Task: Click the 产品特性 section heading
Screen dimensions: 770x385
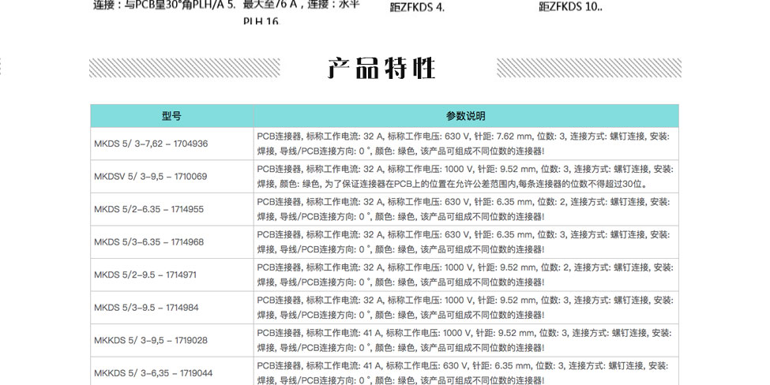Action: coord(382,69)
